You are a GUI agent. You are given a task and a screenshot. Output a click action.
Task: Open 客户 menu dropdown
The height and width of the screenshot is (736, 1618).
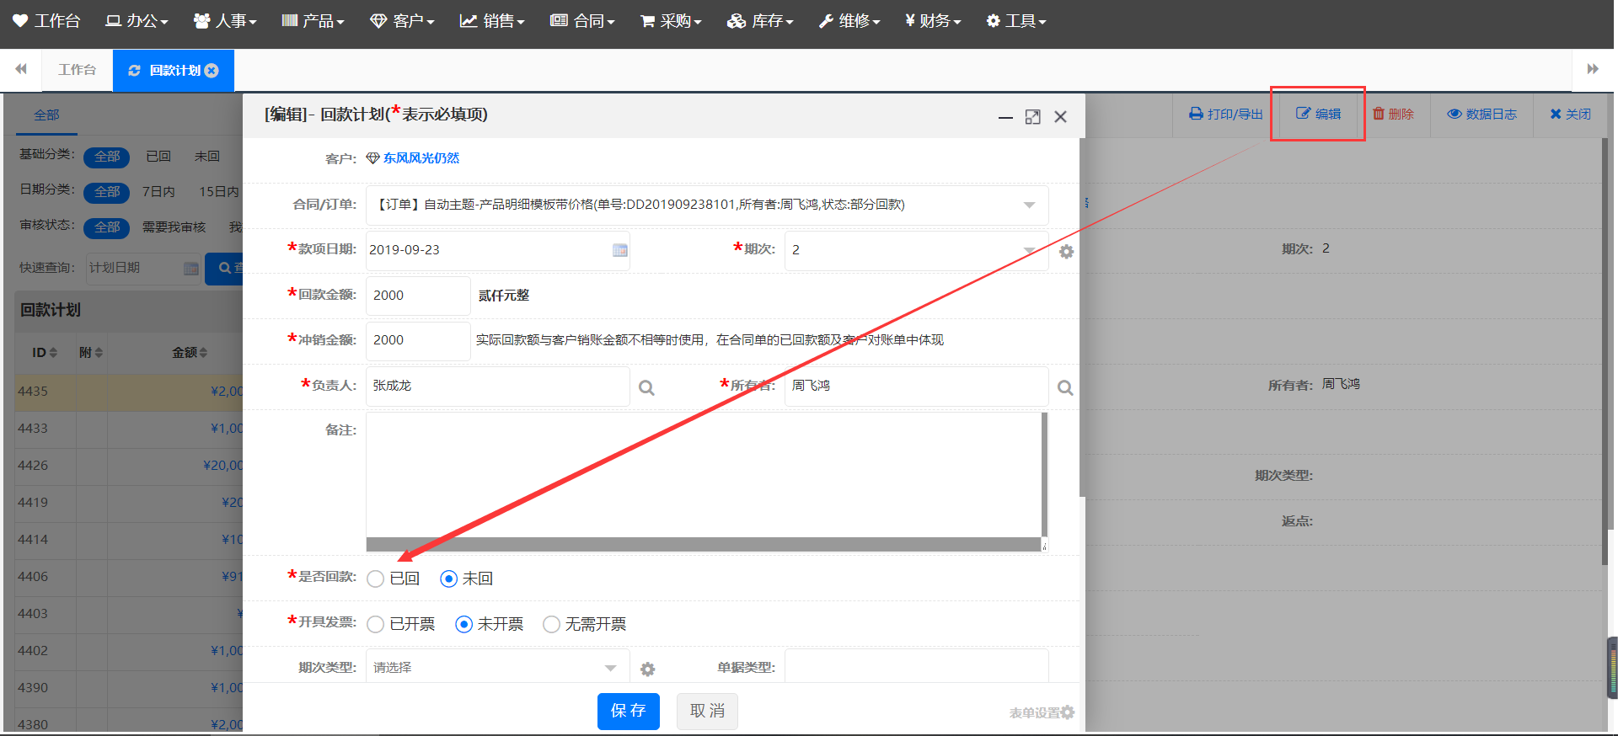(402, 21)
